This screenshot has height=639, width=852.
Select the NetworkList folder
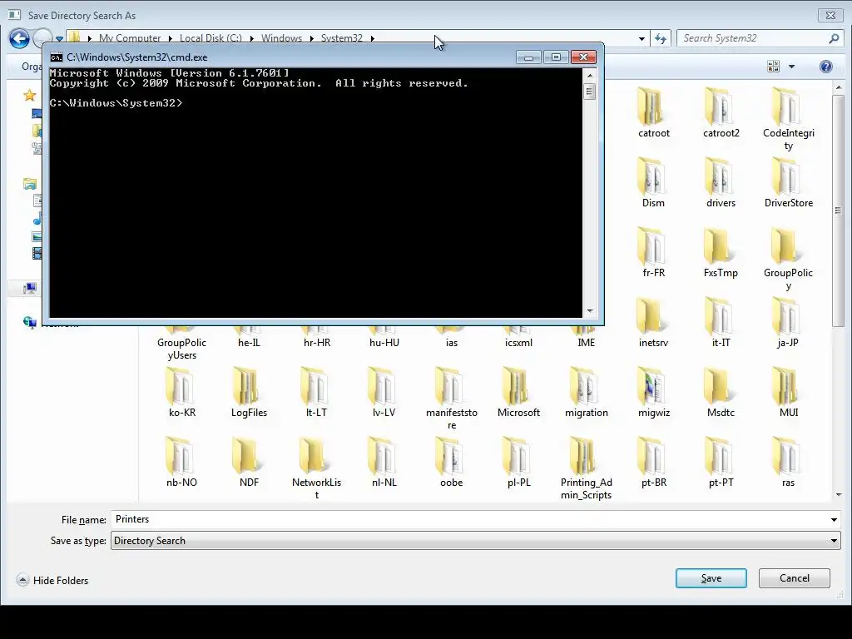(316, 469)
